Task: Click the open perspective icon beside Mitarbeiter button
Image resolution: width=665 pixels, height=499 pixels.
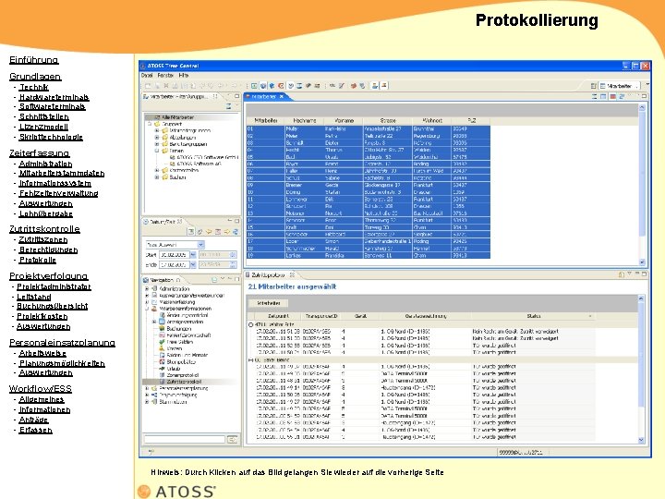Action: (593, 86)
